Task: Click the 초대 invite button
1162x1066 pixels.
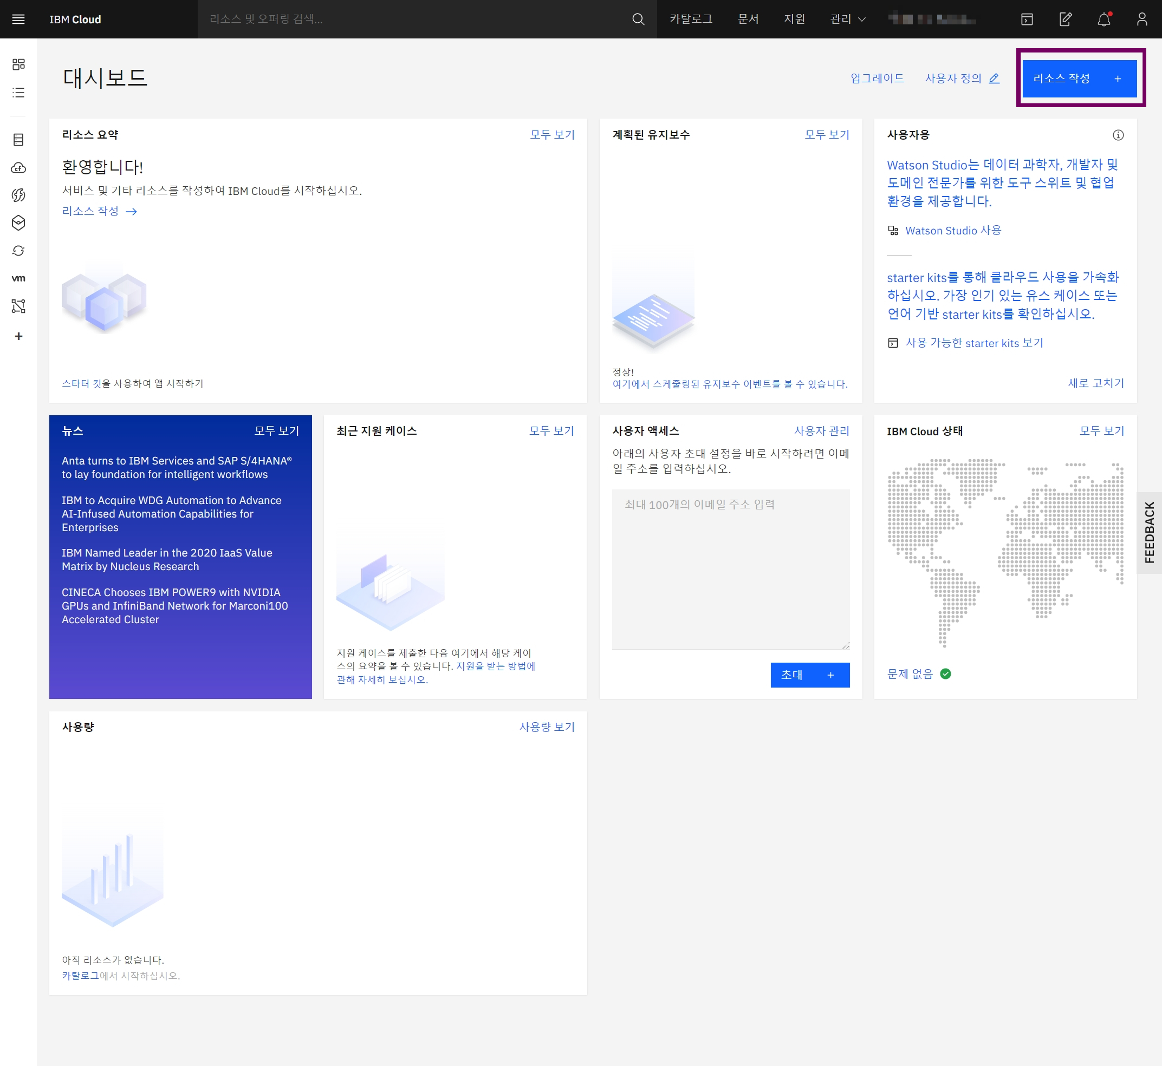Action: 809,675
